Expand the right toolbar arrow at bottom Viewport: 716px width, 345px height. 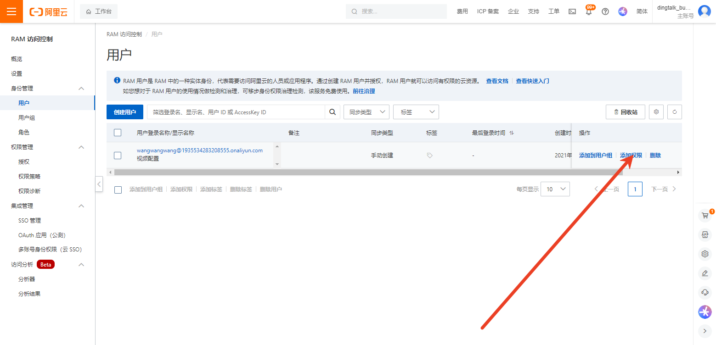(705, 330)
